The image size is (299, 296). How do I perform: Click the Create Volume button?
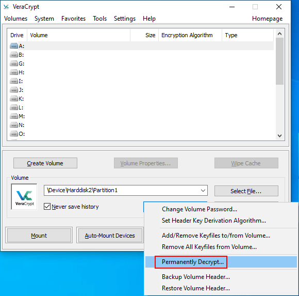pyautogui.click(x=45, y=163)
